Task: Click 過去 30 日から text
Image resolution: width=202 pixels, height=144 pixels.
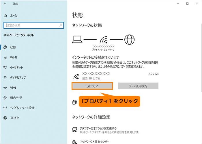Action: [91, 78]
